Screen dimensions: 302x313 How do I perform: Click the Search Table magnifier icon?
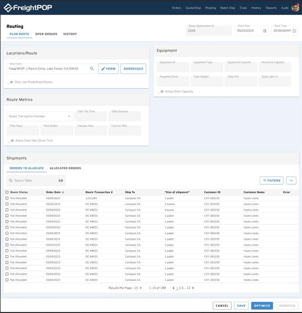[x=11, y=180]
